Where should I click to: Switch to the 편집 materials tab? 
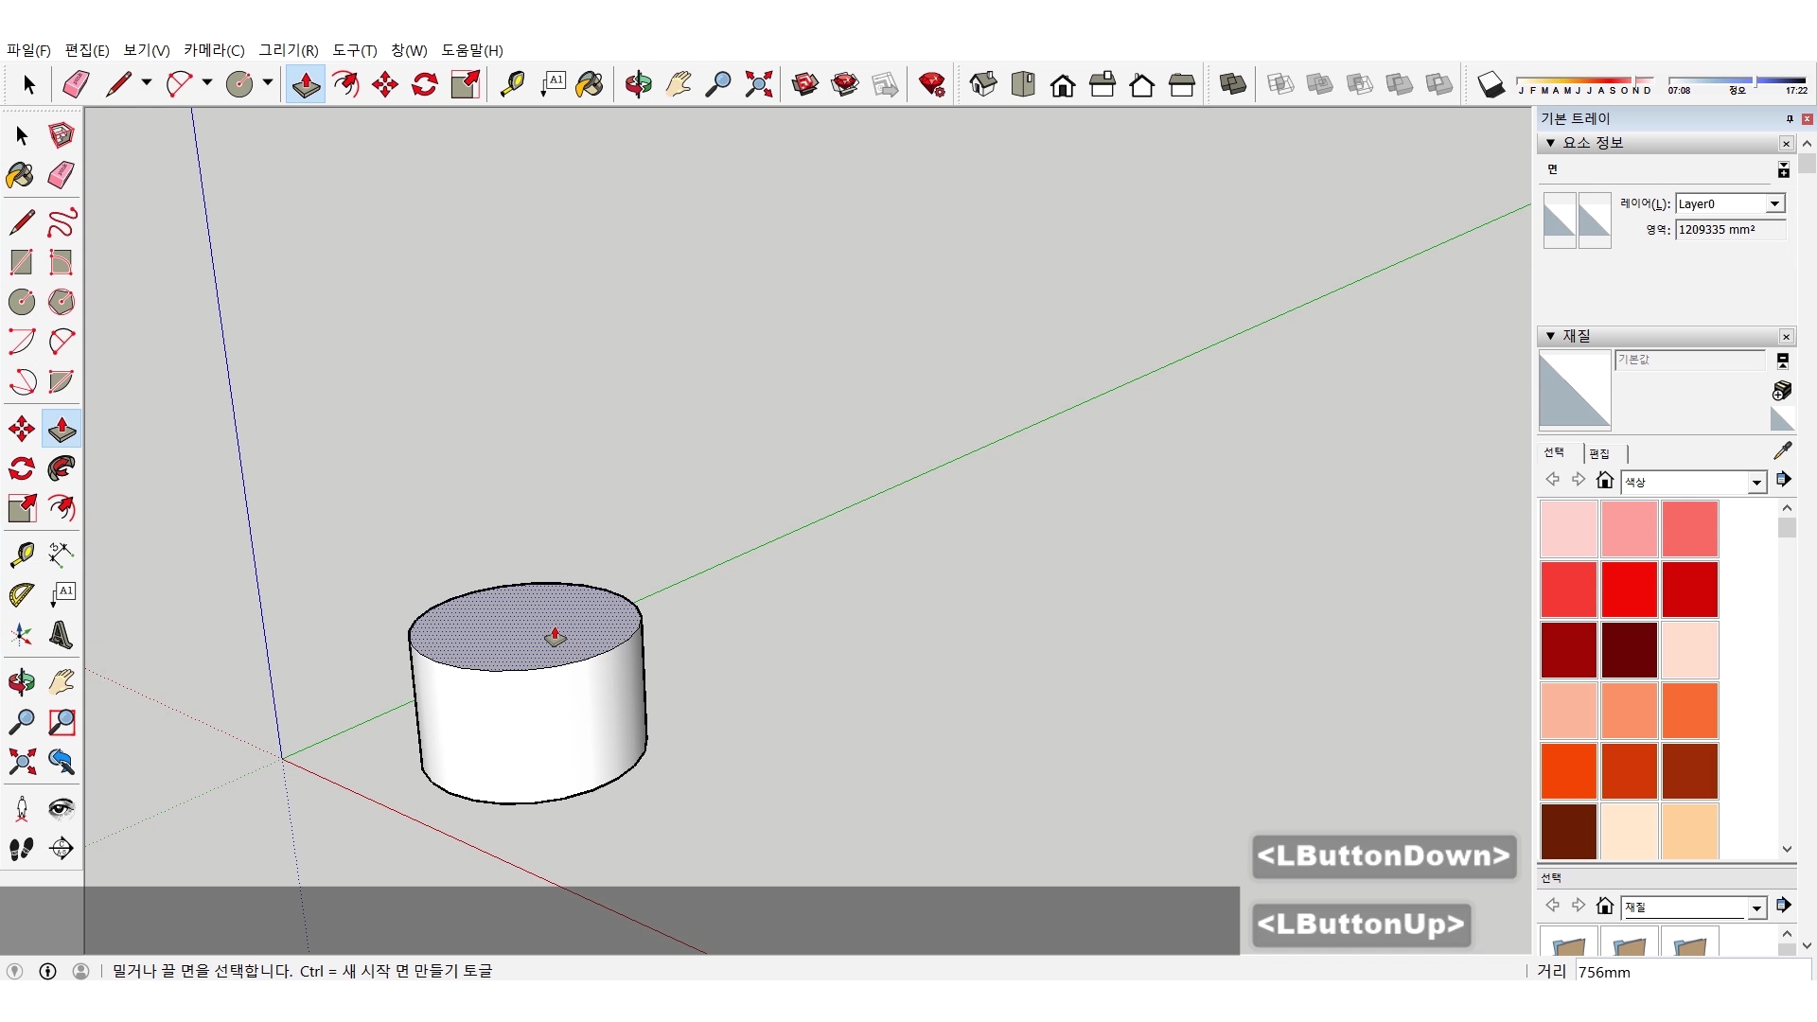coord(1599,453)
